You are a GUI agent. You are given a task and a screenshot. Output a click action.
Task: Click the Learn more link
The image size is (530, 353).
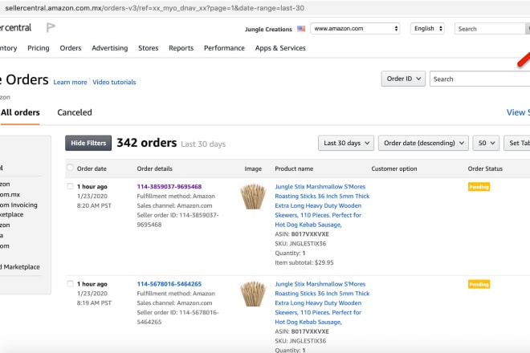coord(70,82)
